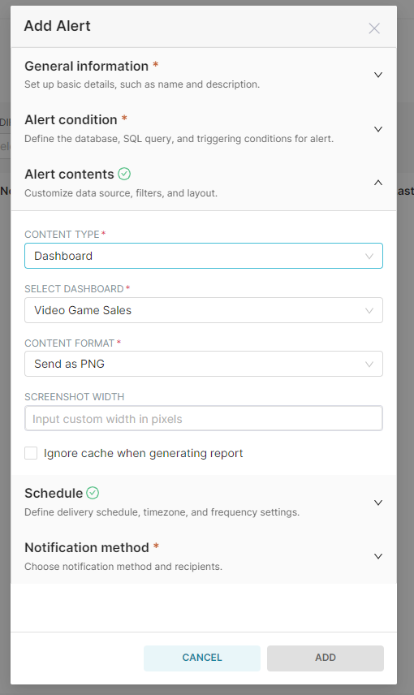The image size is (414, 695).
Task: Expand the Notification method section chevron
Action: (x=378, y=556)
